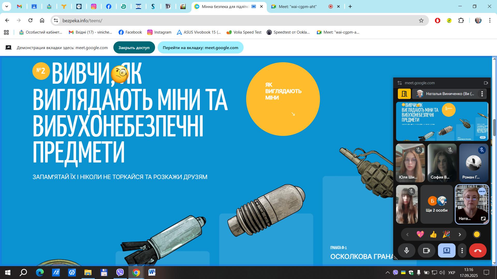Open Viber from the taskbar
Image resolution: width=497 pixels, height=279 pixels.
coord(120,273)
